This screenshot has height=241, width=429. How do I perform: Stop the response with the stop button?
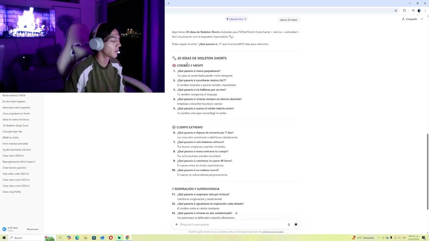pyautogui.click(x=296, y=225)
